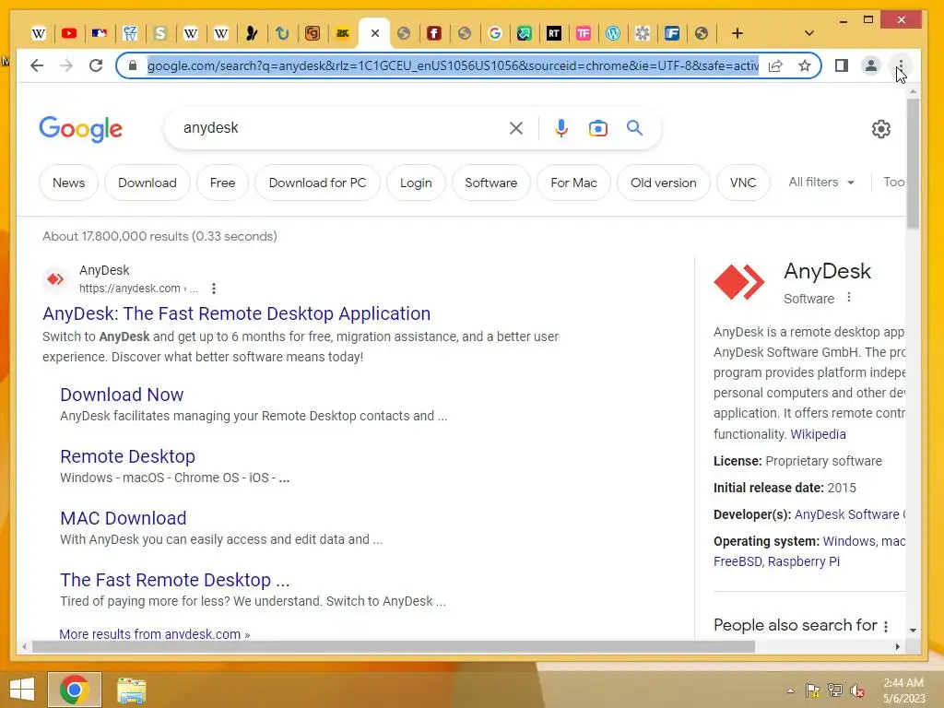Open the Download Now sitelink

coord(122,395)
